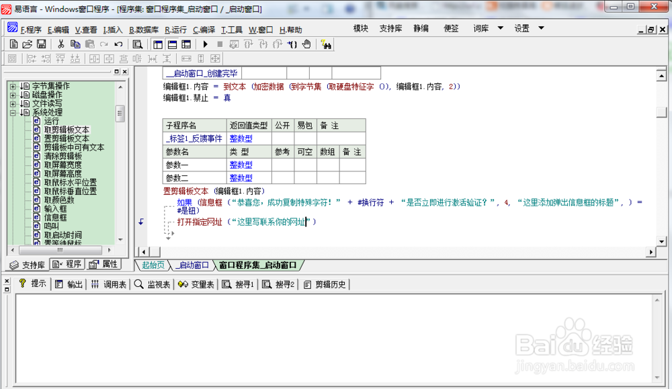This screenshot has height=389, width=672.
Task: Click the 设置 button
Action: point(521,28)
